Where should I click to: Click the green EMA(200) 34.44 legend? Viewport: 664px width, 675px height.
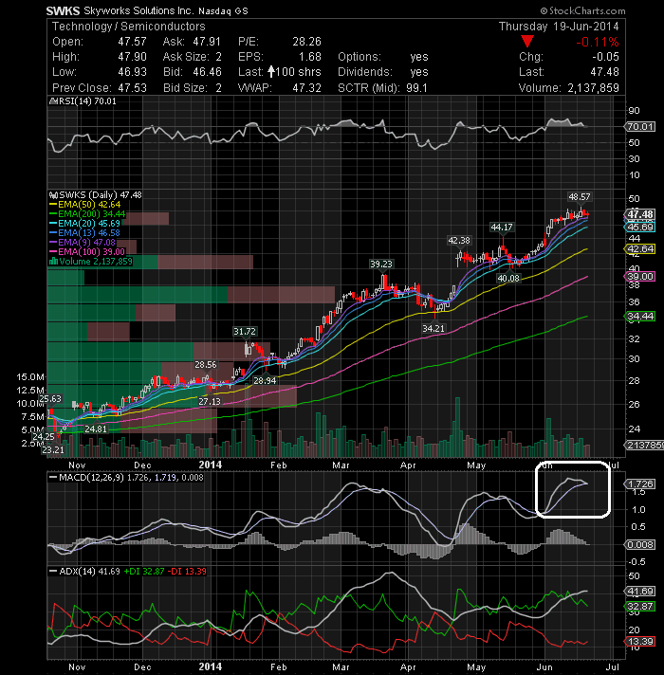pyautogui.click(x=87, y=214)
